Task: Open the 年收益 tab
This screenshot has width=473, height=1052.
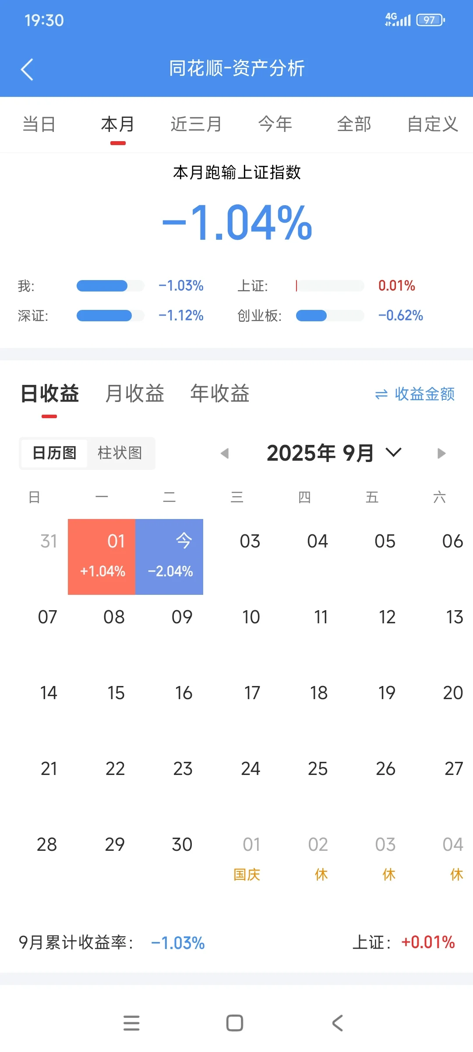Action: pos(219,393)
